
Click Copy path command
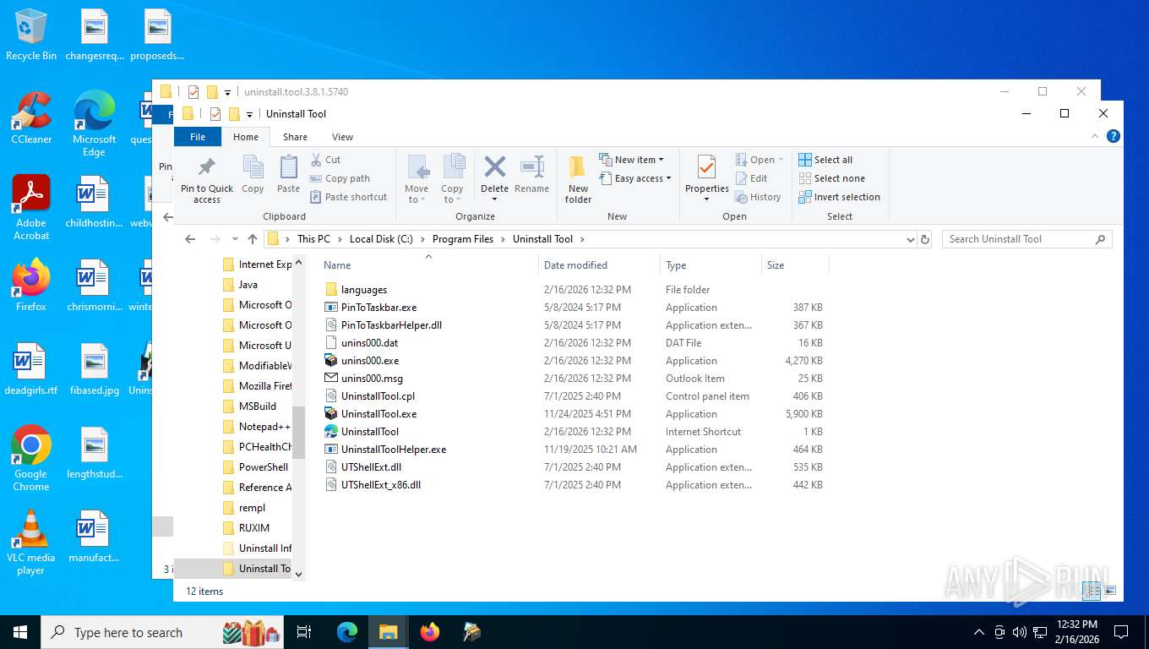[340, 178]
